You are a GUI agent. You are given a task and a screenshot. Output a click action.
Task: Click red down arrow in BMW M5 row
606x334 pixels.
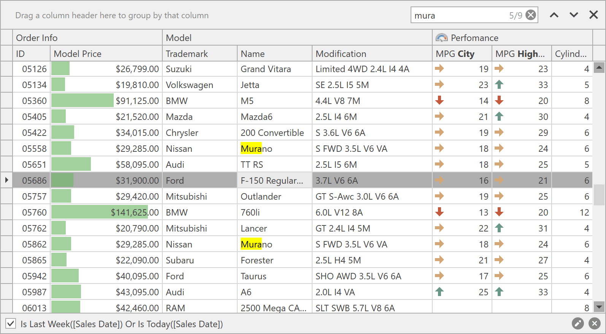(439, 101)
